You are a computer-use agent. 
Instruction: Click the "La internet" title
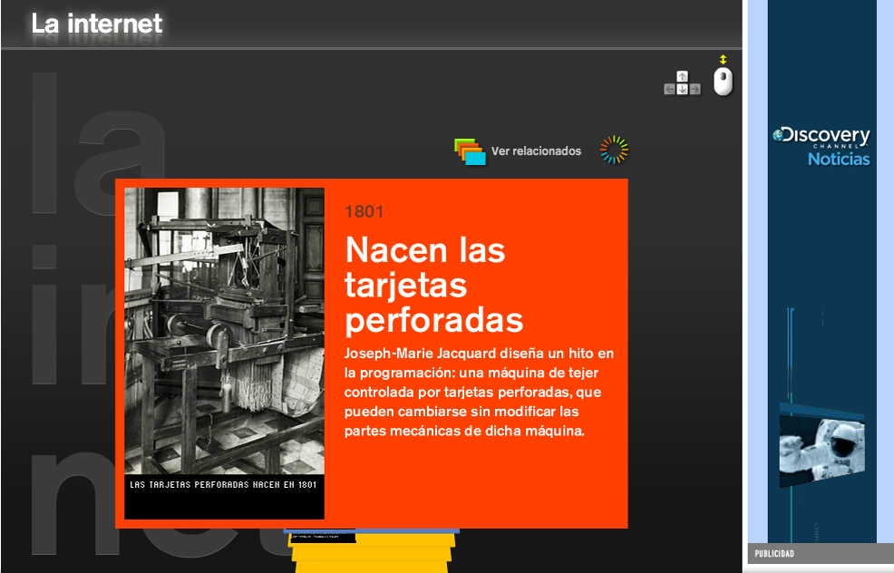point(96,24)
